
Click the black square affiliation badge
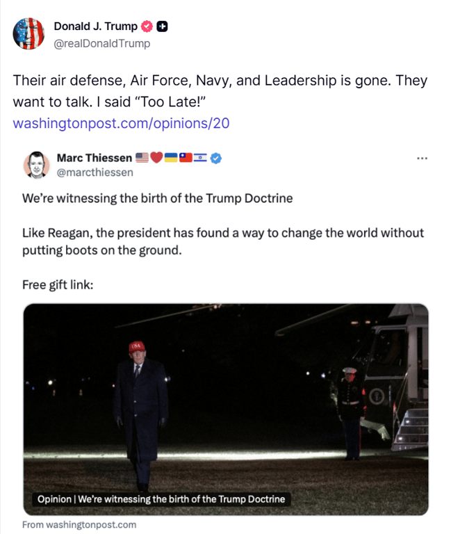click(163, 27)
